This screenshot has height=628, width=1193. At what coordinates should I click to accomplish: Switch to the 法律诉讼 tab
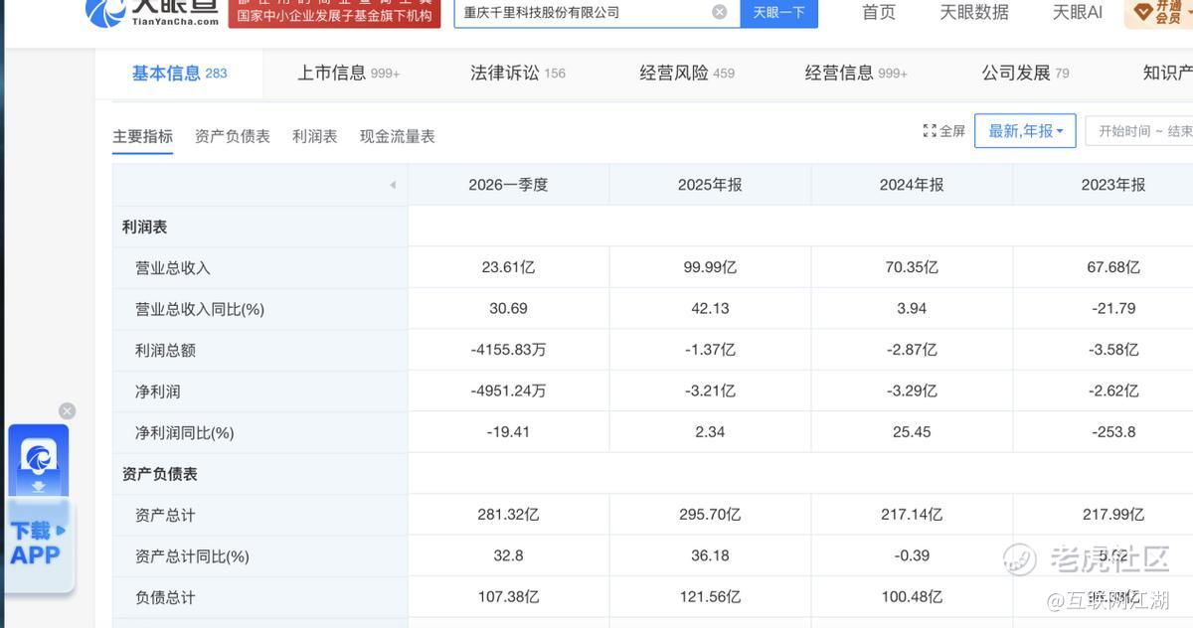coord(518,73)
